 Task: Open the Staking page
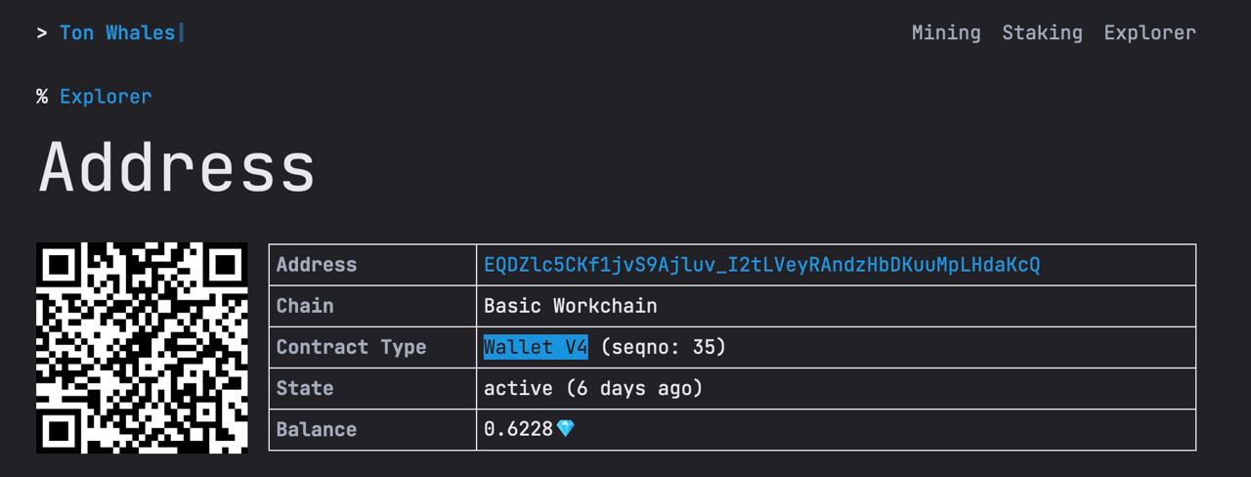[1042, 33]
